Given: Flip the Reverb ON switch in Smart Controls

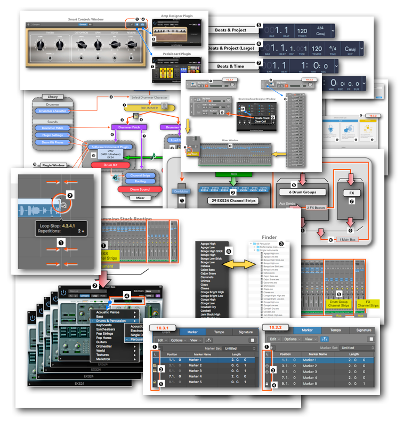Looking at the screenshot, I should click(131, 58).
